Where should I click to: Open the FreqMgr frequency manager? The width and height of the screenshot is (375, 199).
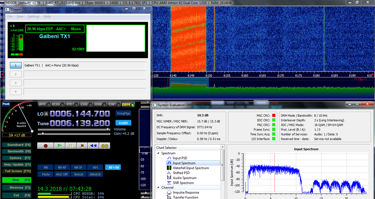[x=124, y=113]
